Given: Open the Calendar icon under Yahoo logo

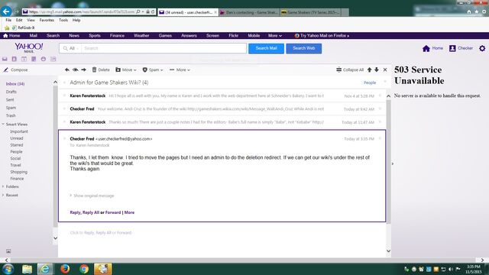Looking at the screenshot, I should [24, 59].
